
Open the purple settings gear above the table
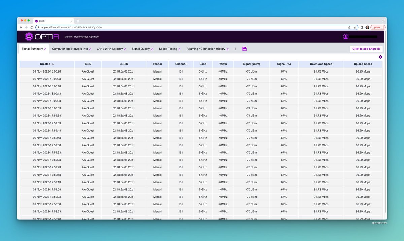pyautogui.click(x=380, y=57)
